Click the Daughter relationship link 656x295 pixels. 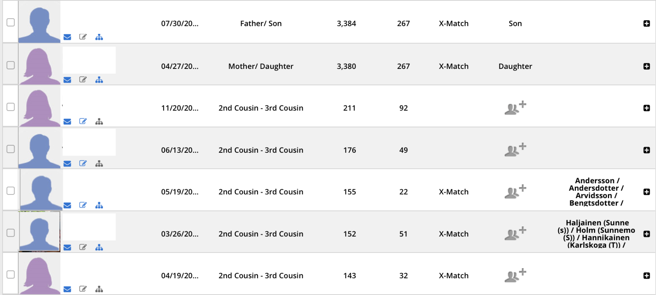(515, 66)
